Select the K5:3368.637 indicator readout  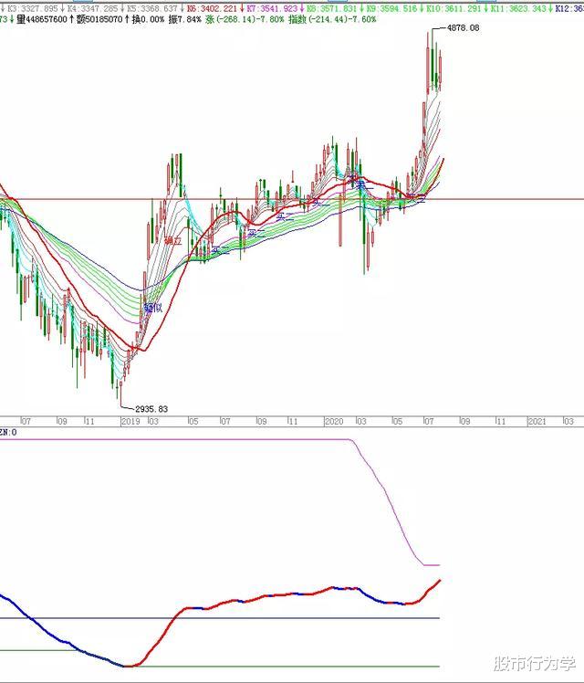click(x=152, y=9)
